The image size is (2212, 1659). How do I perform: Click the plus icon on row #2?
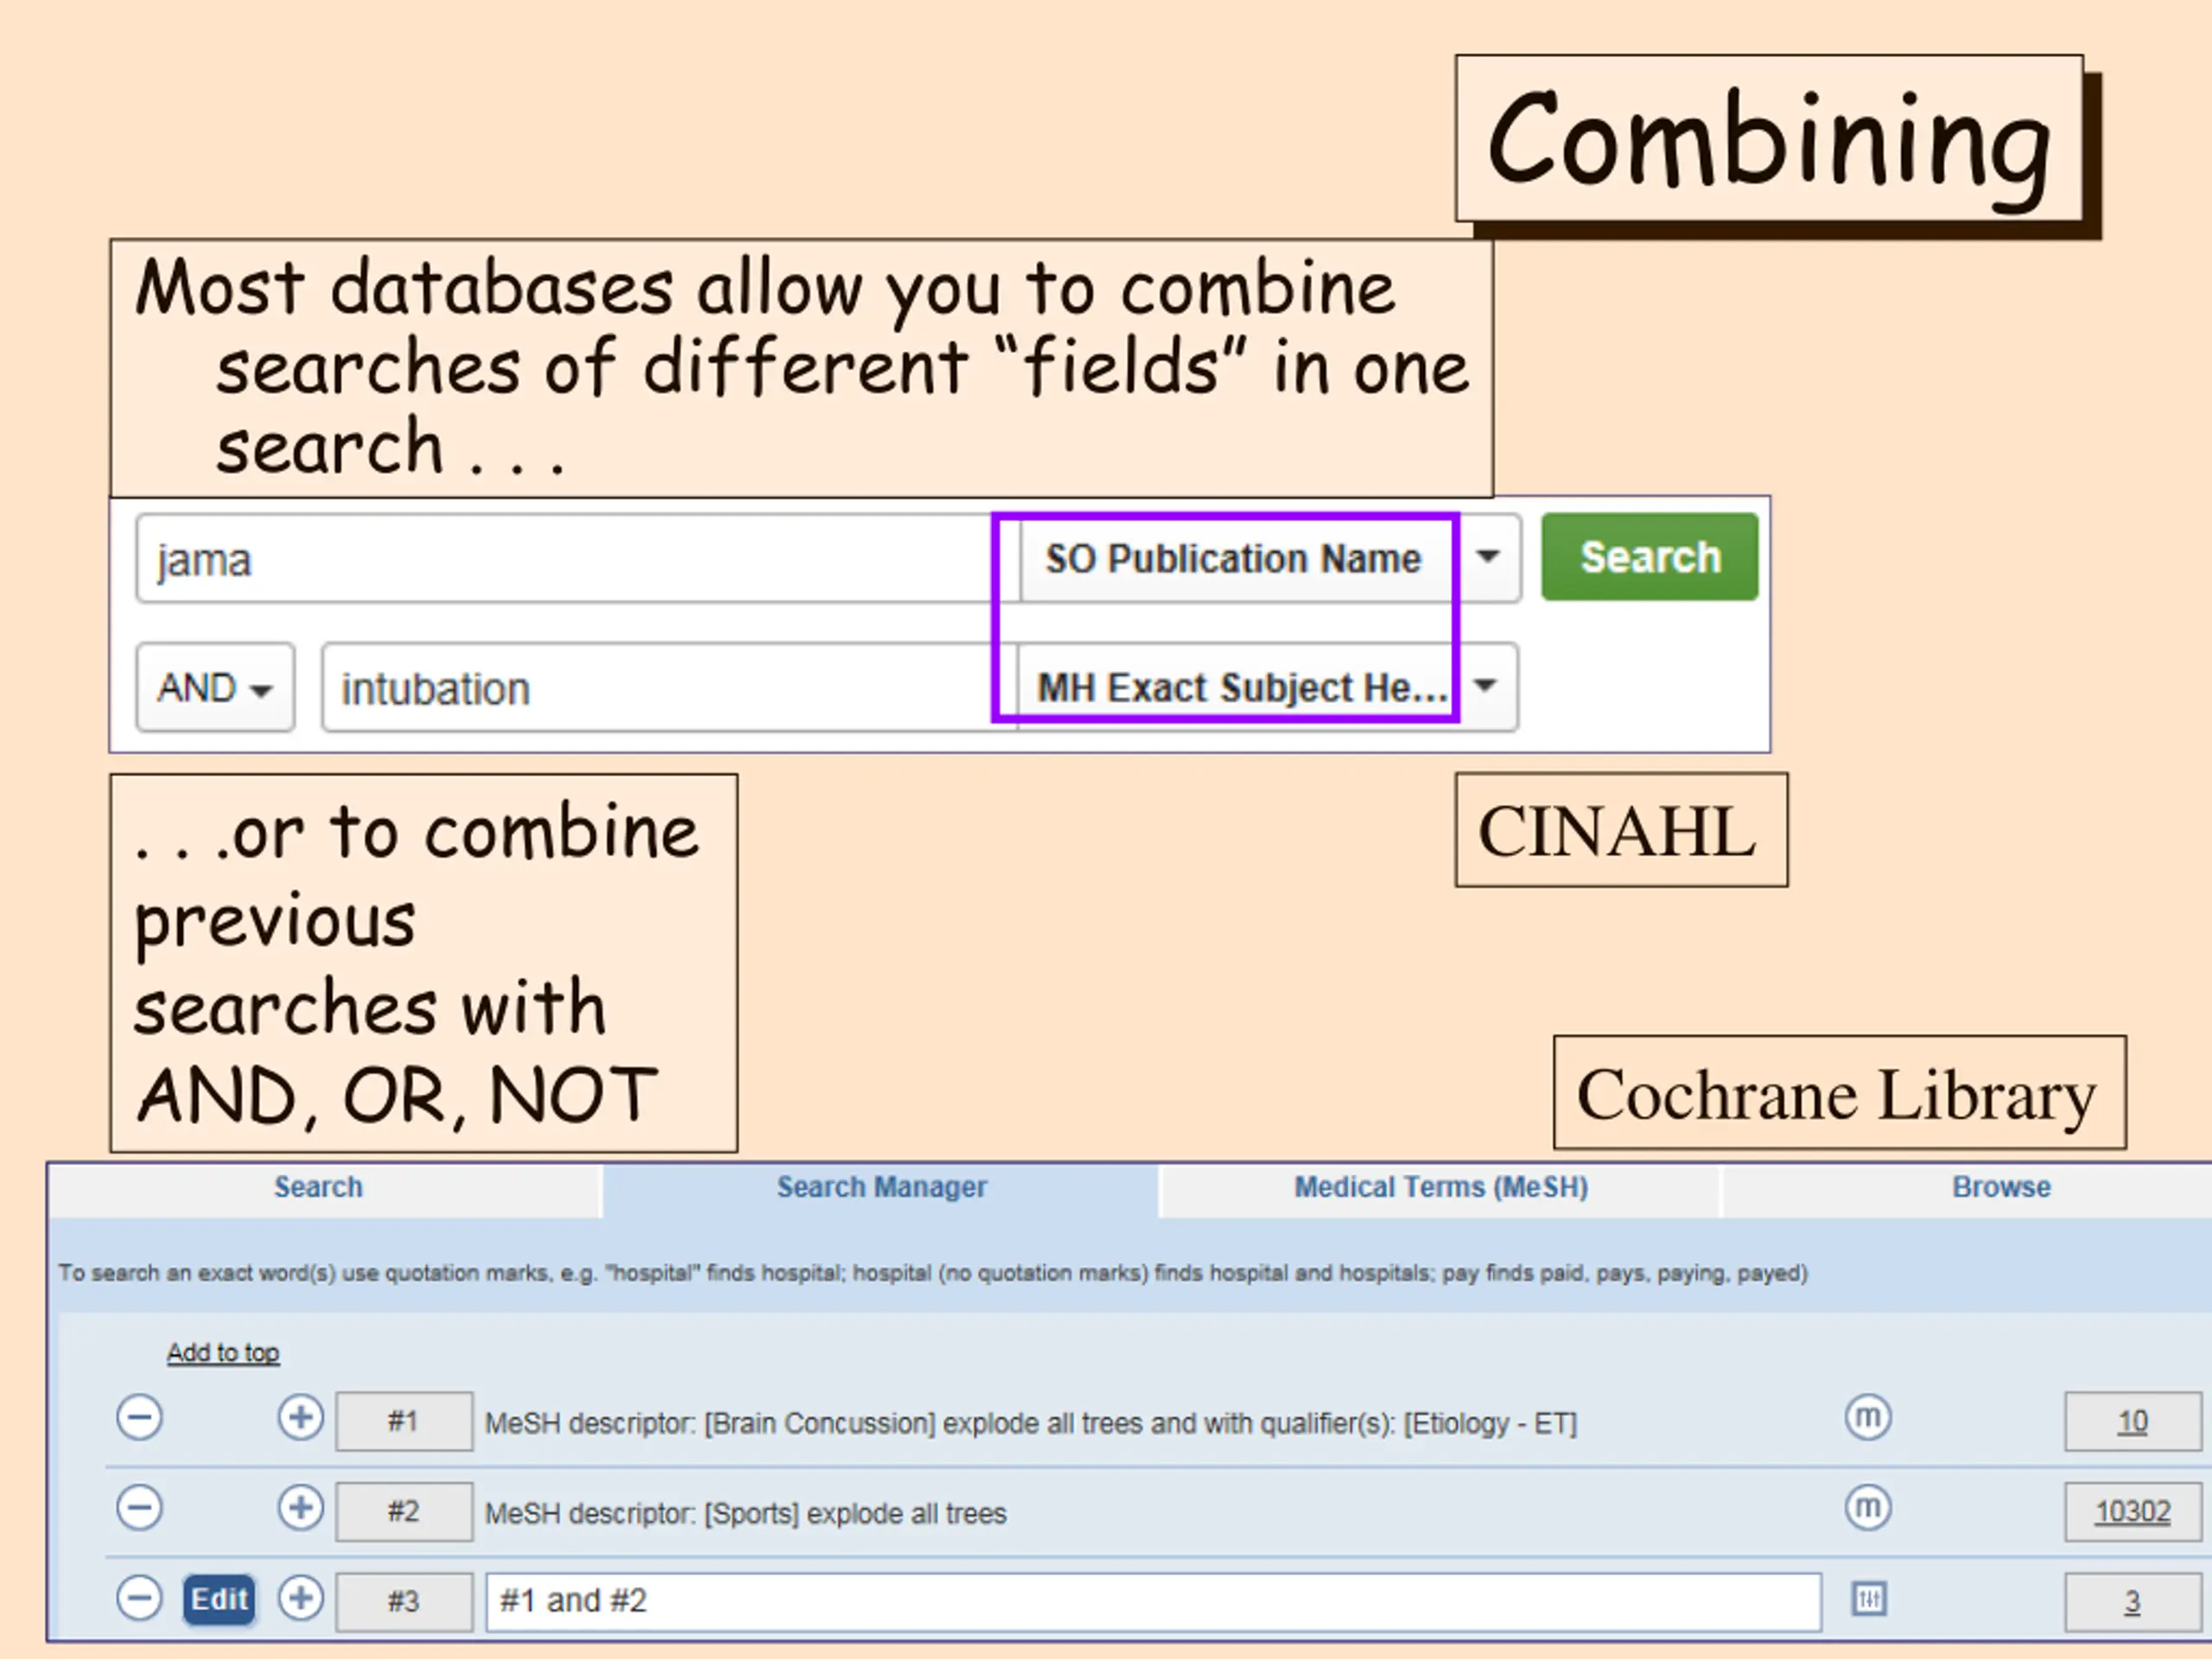[x=300, y=1508]
